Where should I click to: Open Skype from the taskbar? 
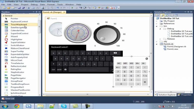pyautogui.click(x=64, y=106)
